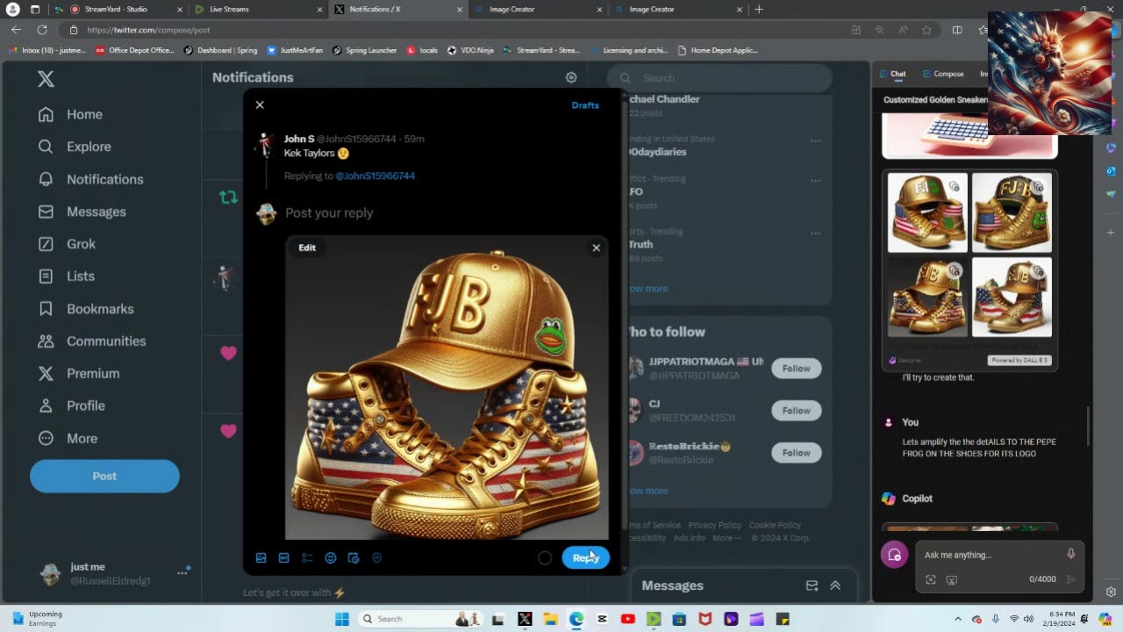Follow RestoBrickie
Image resolution: width=1123 pixels, height=632 pixels.
coord(796,453)
